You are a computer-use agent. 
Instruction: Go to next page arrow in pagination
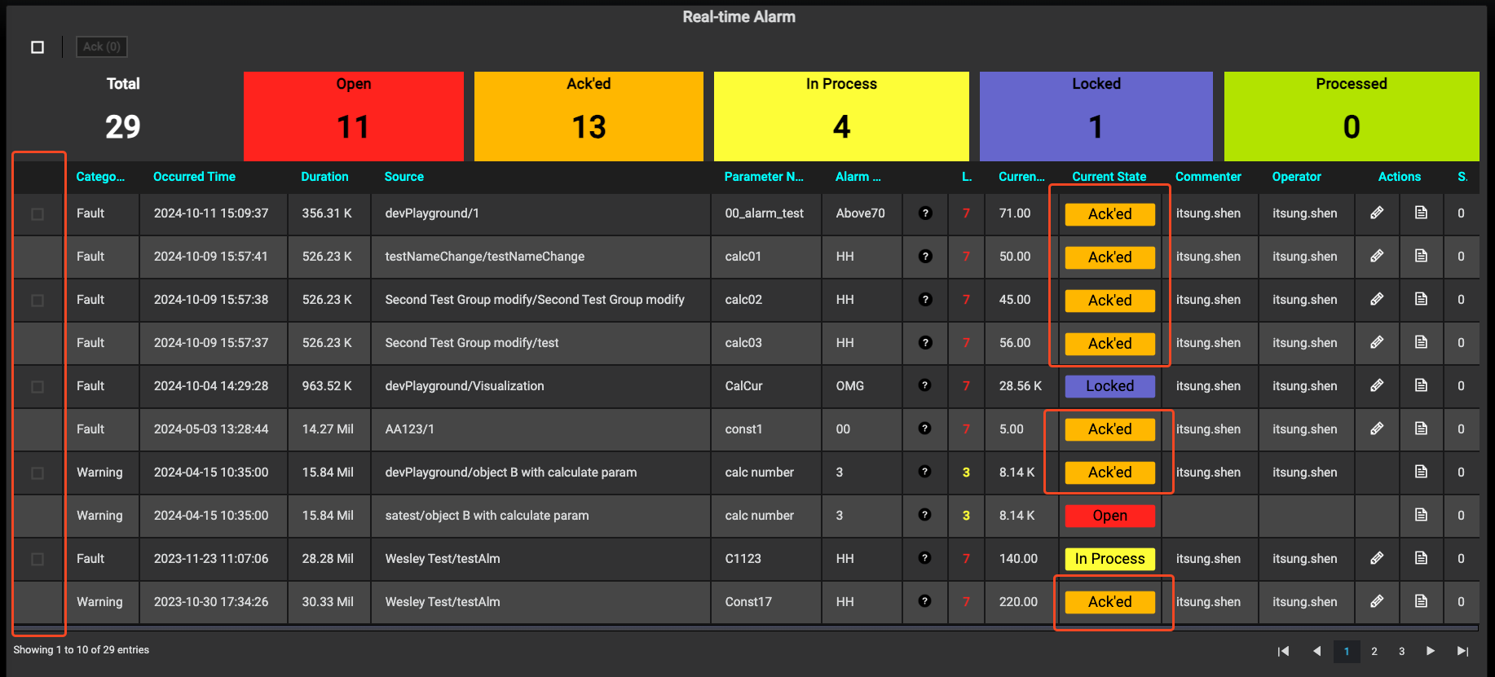(x=1430, y=651)
